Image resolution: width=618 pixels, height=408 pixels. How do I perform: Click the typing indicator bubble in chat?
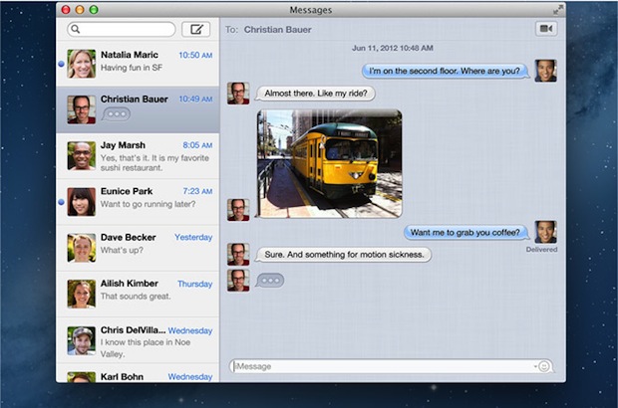[270, 281]
